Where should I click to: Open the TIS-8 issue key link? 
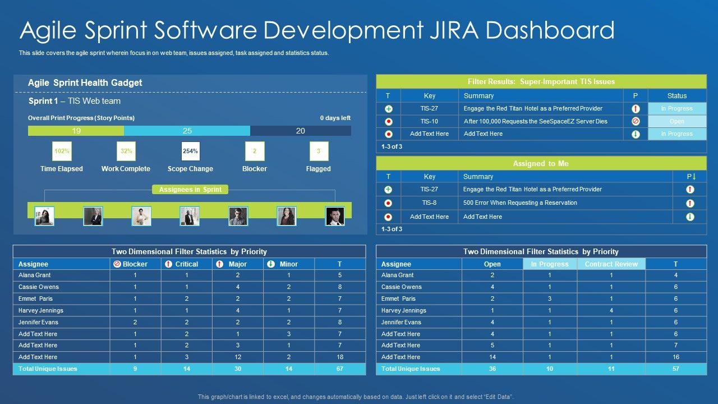pyautogui.click(x=429, y=203)
